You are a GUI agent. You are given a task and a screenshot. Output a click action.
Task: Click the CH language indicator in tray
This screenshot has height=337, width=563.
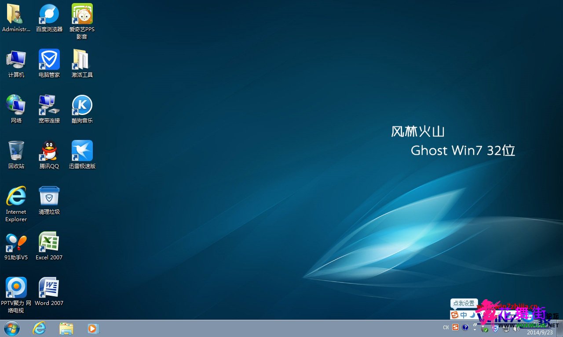pyautogui.click(x=446, y=327)
